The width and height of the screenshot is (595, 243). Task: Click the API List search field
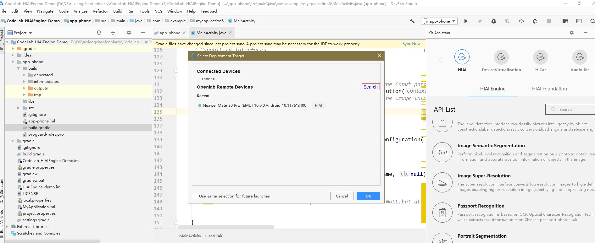570,109
